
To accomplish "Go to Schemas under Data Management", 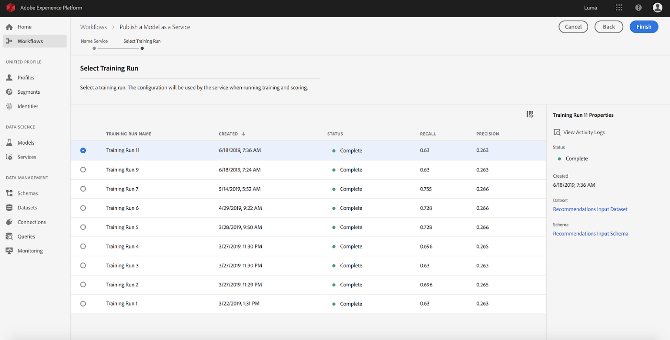I will pos(27,193).
